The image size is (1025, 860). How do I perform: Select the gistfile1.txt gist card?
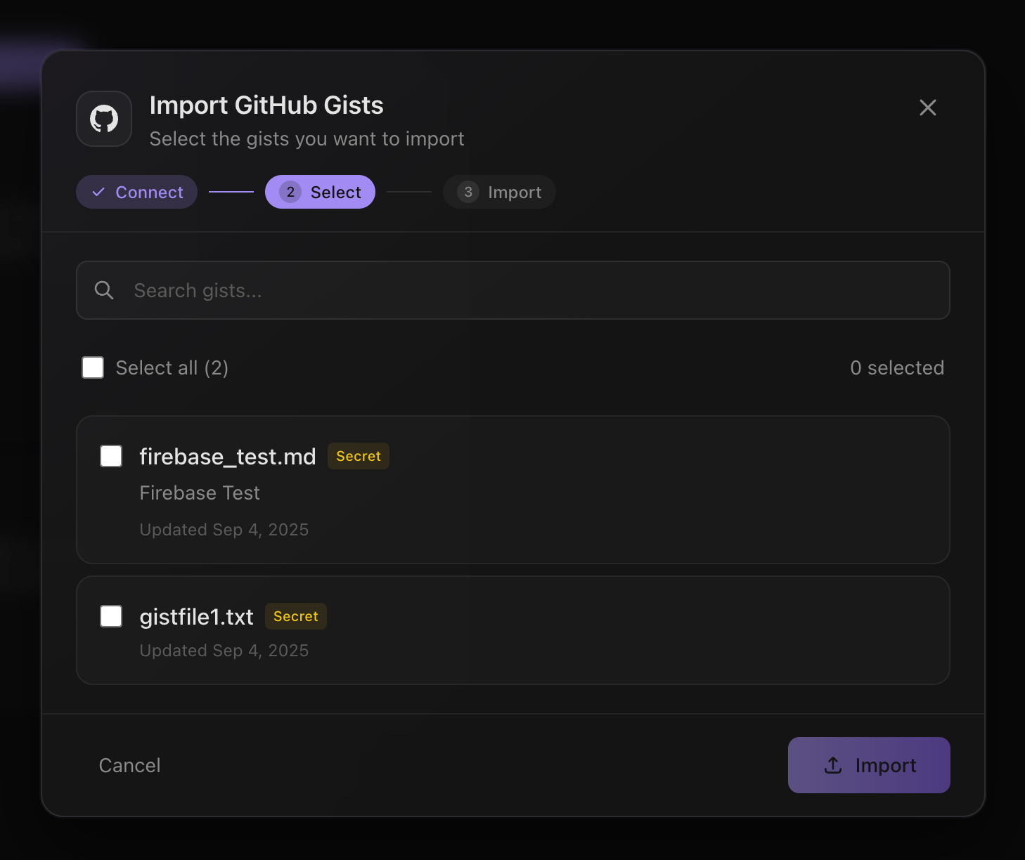(512, 630)
